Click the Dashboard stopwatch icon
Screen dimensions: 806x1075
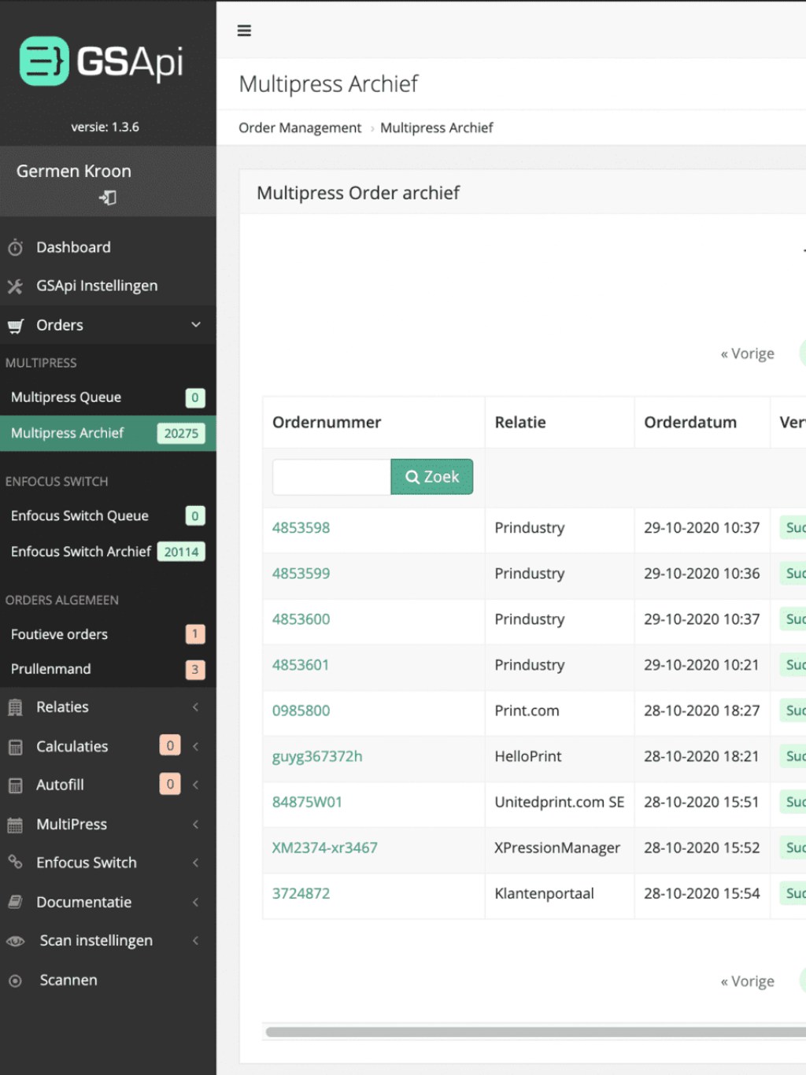(x=15, y=247)
